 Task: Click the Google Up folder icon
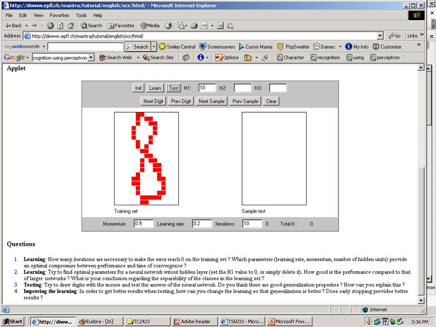coord(248,58)
